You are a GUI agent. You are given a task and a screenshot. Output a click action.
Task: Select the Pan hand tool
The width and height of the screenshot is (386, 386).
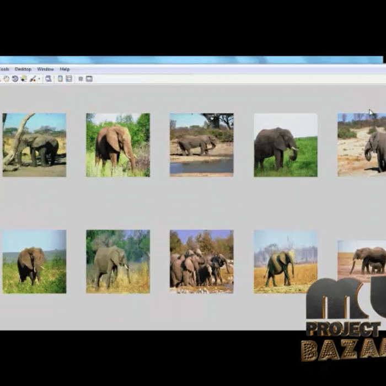pos(6,79)
